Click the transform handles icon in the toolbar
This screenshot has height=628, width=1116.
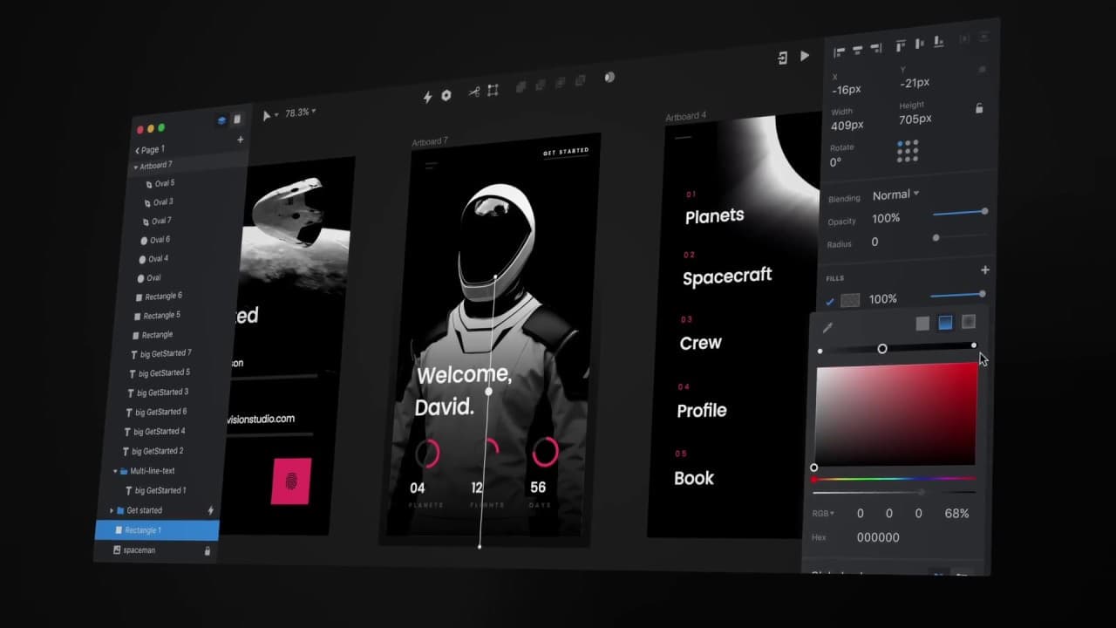493,89
